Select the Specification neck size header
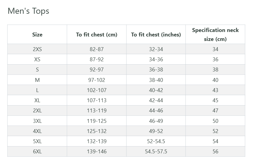Viewport: 254px width, 159px height. [x=215, y=35]
